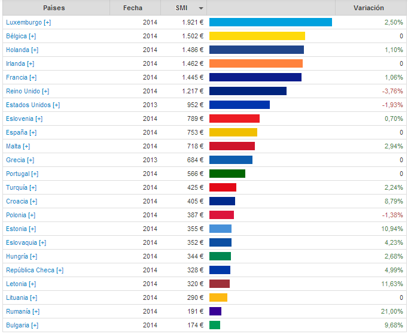Expand the [+] next to España
The width and height of the screenshot is (408, 334).
(x=32, y=132)
